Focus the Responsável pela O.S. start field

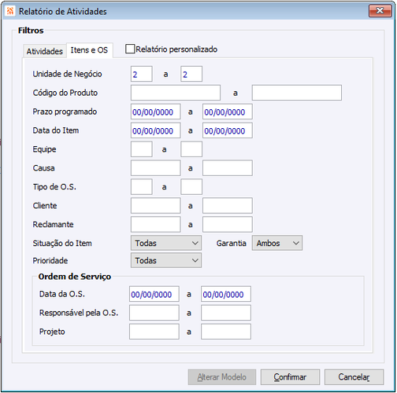click(154, 313)
